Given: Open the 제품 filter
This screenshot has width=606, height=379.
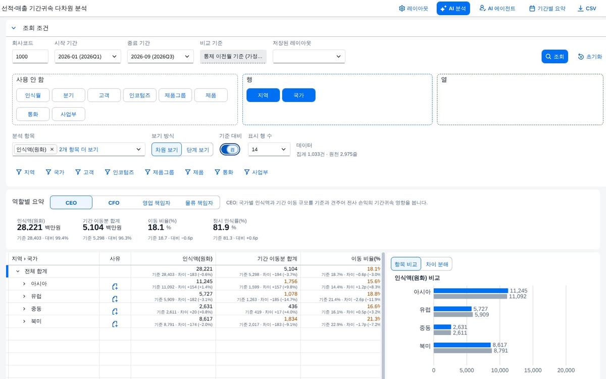Looking at the screenshot, I should 194,172.
